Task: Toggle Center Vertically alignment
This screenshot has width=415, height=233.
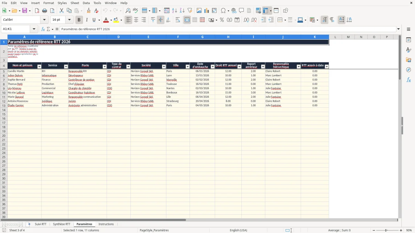Action: (160, 20)
